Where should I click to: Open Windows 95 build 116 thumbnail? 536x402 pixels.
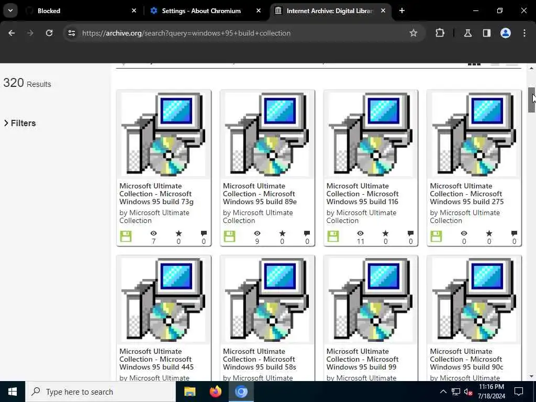tap(371, 135)
